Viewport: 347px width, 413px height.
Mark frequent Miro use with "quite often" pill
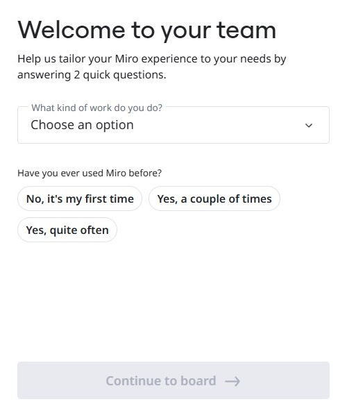(x=67, y=230)
